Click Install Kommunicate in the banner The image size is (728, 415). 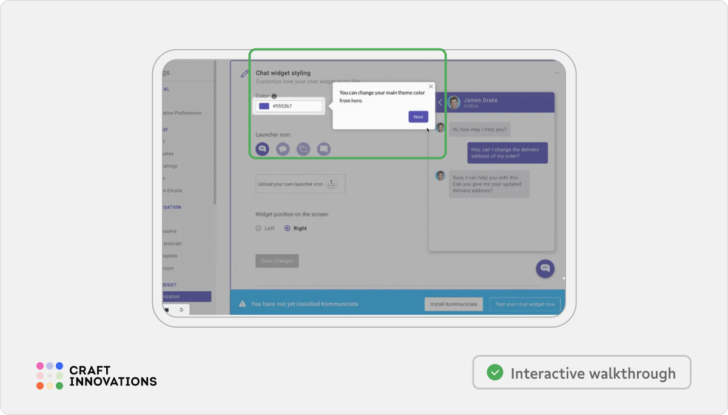pos(453,304)
